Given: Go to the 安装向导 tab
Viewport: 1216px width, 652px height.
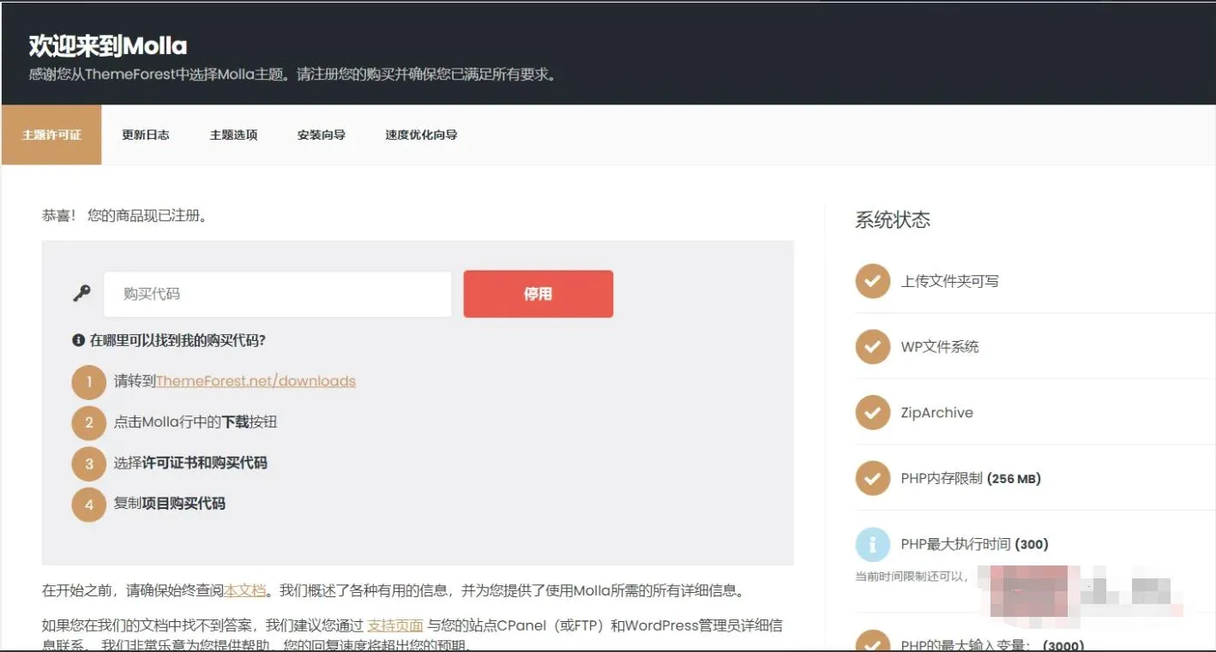Looking at the screenshot, I should pyautogui.click(x=322, y=135).
